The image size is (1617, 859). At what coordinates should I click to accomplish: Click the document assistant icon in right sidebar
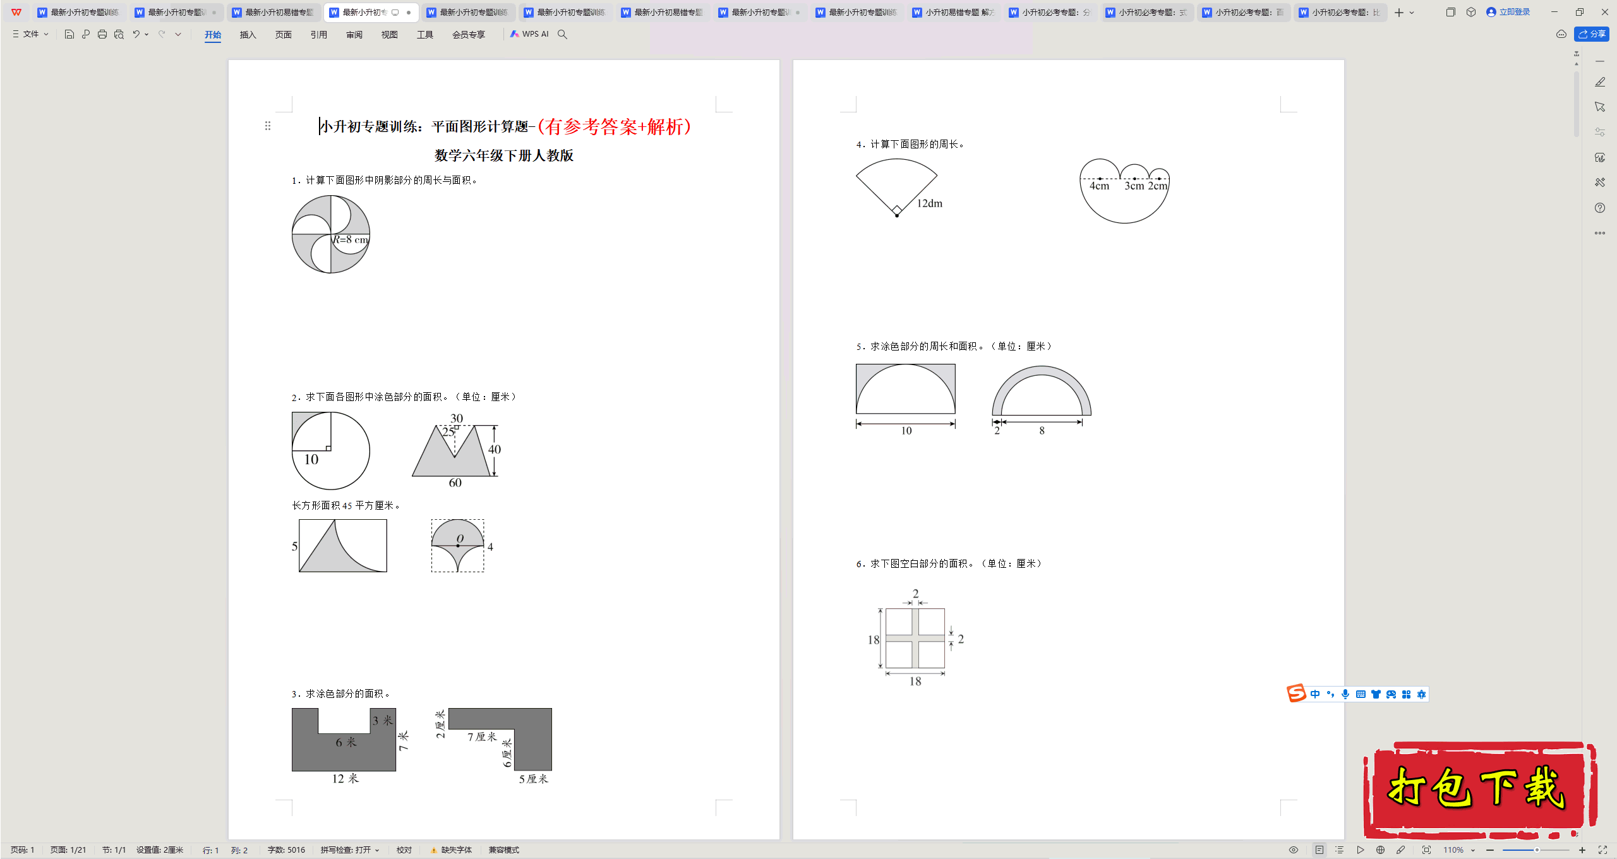[1600, 157]
